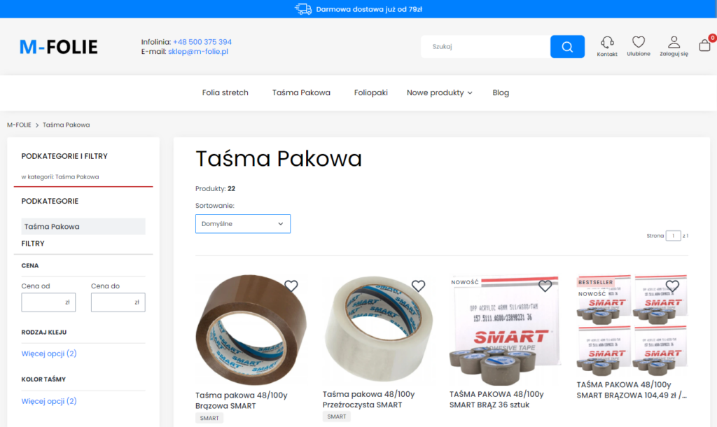Expand the Nowe produkty menu
Screen dimensions: 717x427
click(440, 93)
